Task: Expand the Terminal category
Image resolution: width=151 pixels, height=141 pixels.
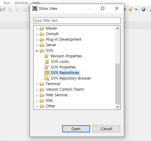Action: coord(37,84)
